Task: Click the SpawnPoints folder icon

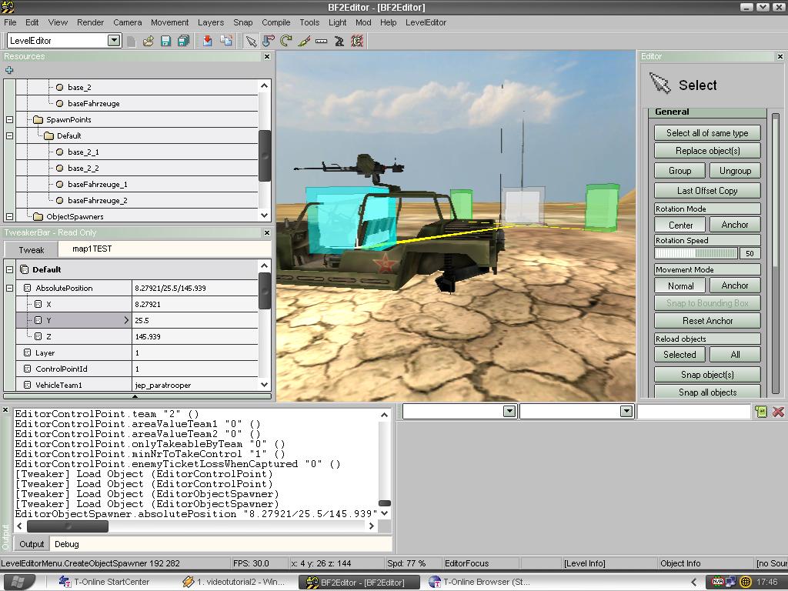Action: point(38,119)
